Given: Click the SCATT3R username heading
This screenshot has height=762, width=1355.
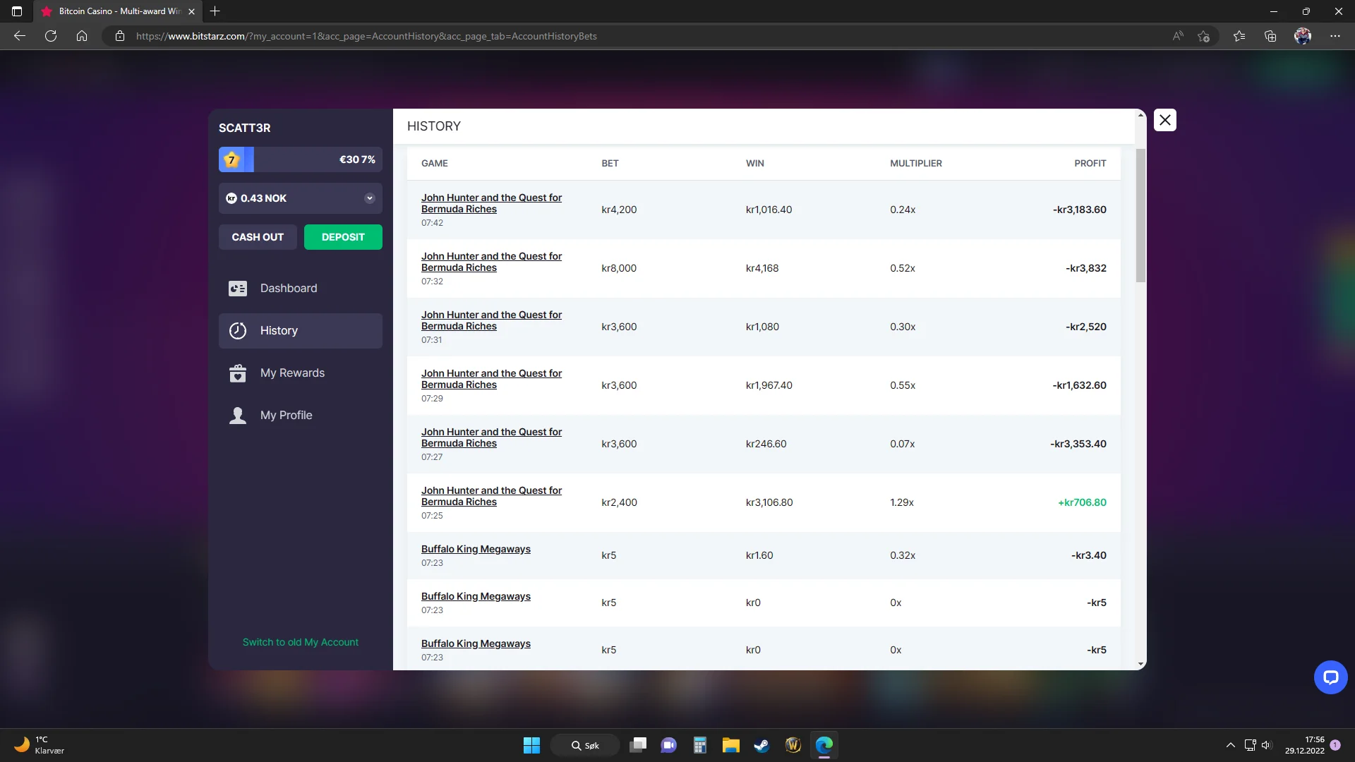Looking at the screenshot, I should pos(244,128).
